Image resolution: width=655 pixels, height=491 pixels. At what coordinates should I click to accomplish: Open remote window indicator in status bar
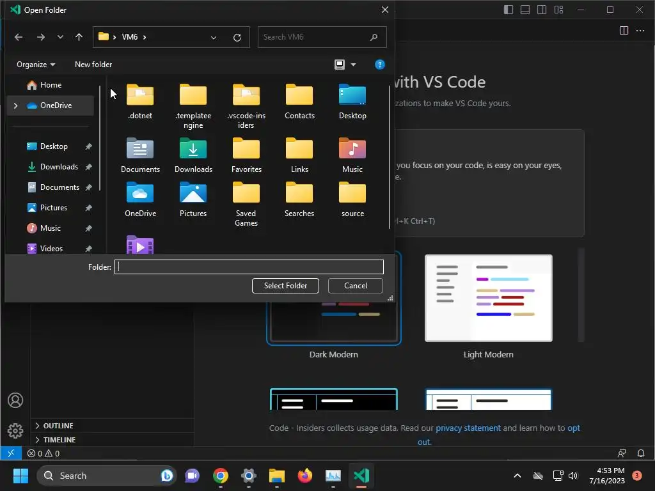pyautogui.click(x=11, y=453)
